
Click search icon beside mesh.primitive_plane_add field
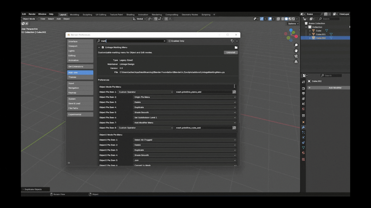[x=234, y=92]
